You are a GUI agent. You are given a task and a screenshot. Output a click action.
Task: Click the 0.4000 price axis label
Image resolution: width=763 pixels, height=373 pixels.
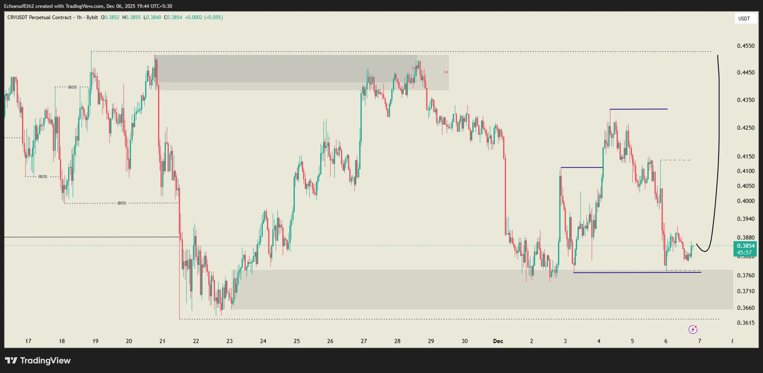tap(746, 201)
